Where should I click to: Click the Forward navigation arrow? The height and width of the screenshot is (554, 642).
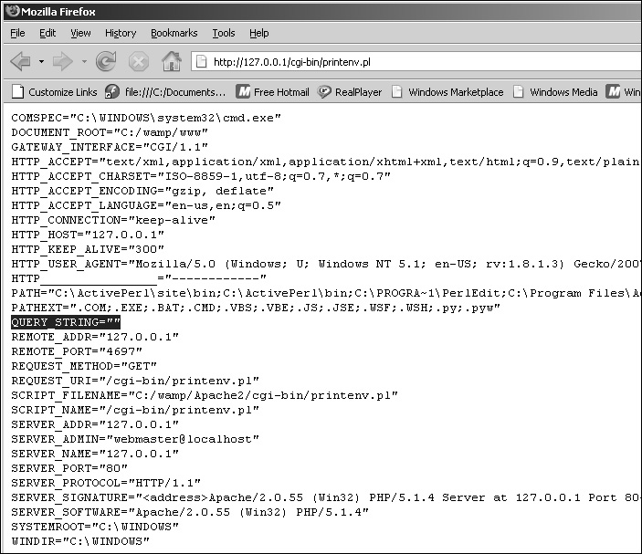click(62, 61)
